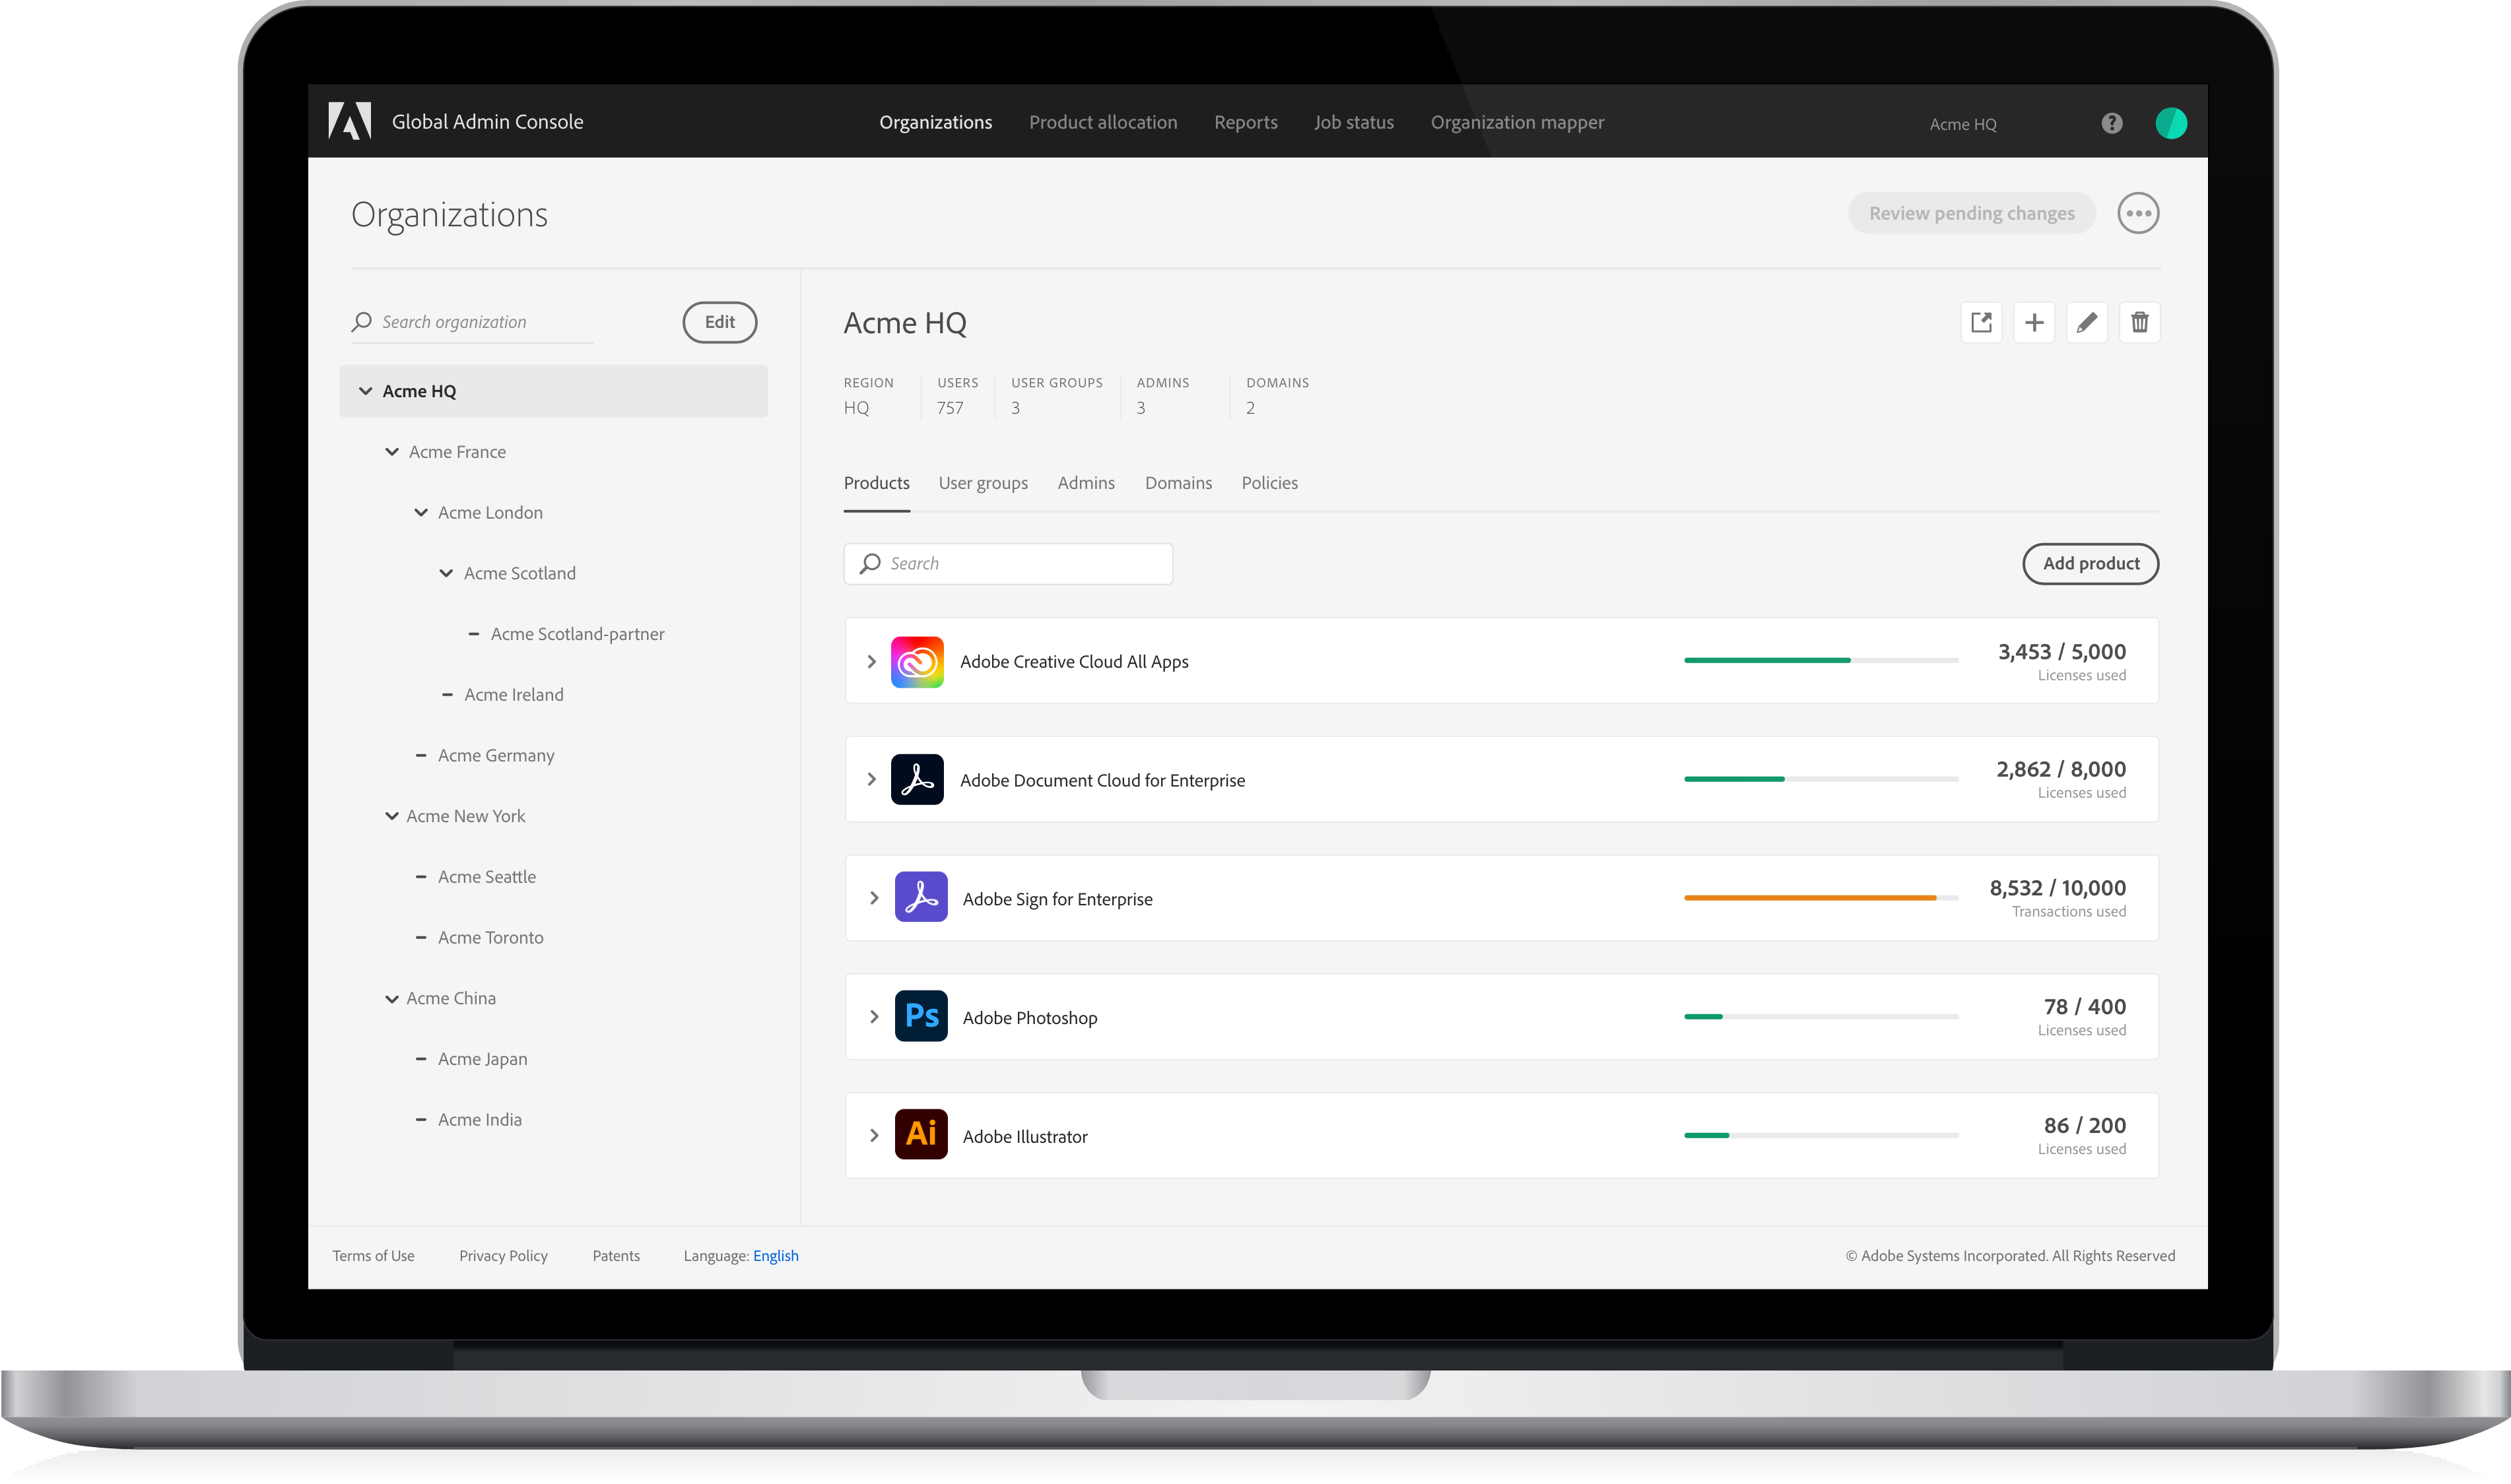Collapse the Acme London tree node

click(x=421, y=513)
